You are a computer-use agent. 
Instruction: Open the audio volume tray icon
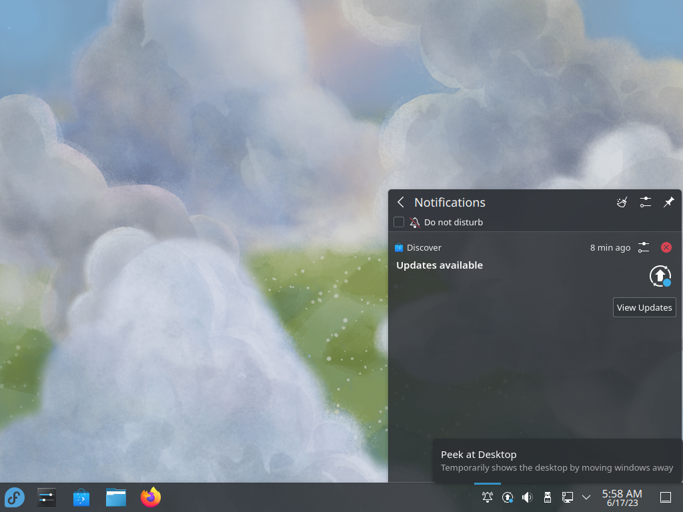pos(527,497)
